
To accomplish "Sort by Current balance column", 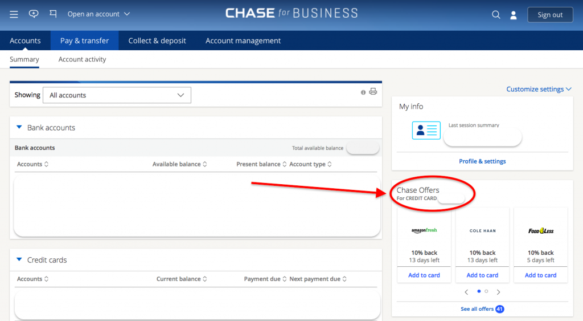I will [x=182, y=279].
